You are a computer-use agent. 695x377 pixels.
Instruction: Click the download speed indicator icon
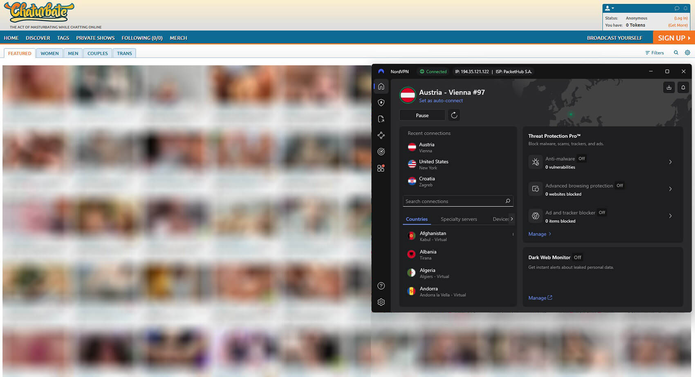tap(669, 87)
